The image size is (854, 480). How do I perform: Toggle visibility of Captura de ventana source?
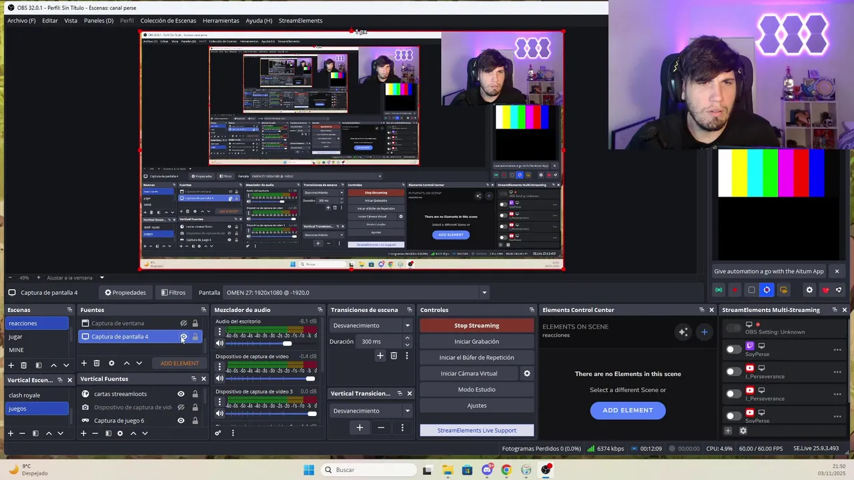pos(183,323)
